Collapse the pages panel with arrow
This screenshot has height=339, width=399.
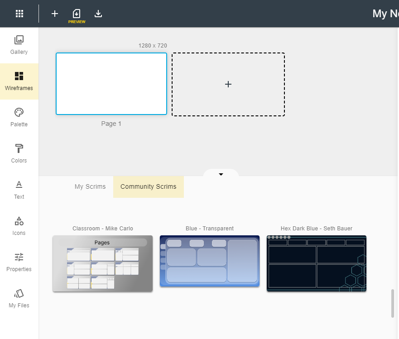(221, 174)
